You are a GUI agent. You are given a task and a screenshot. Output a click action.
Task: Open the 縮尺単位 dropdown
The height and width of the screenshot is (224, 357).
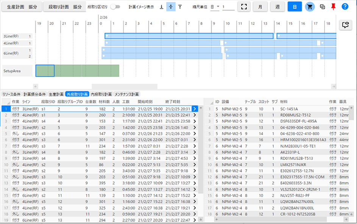coord(215,7)
